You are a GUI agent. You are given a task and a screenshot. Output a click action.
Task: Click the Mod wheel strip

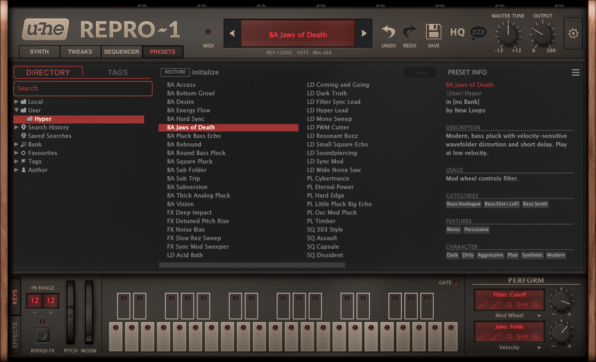point(89,312)
